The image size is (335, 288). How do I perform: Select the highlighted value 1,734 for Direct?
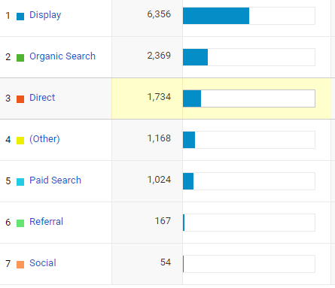pos(159,97)
